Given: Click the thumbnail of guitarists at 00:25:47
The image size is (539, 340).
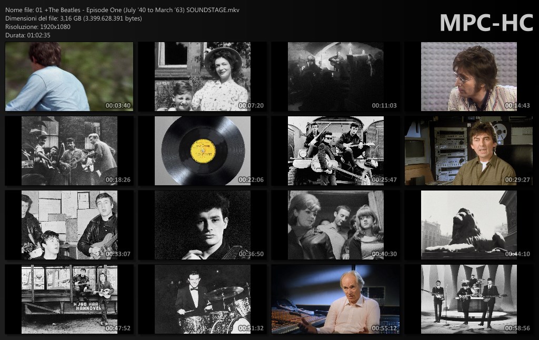Looking at the screenshot, I should tap(336, 151).
